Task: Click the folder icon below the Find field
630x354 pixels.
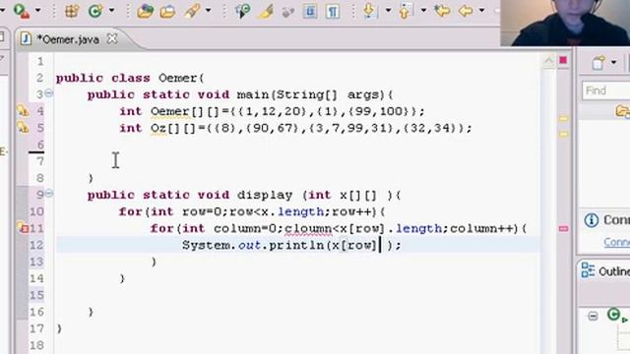Action: tap(623, 111)
